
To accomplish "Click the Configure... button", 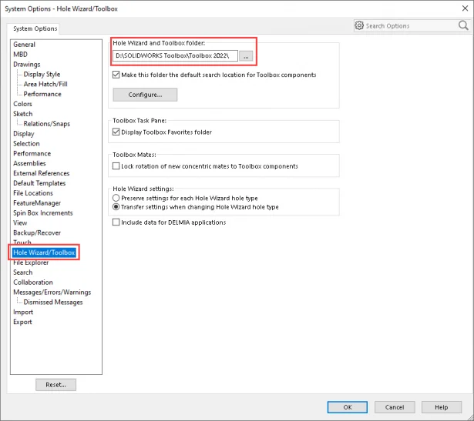I will click(145, 95).
